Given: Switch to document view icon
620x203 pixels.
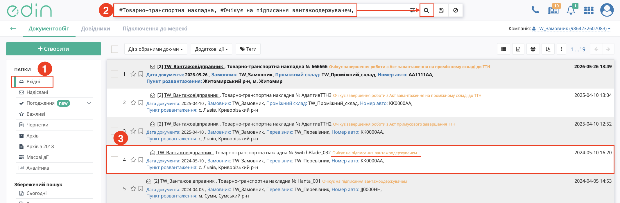Looking at the screenshot, I should coord(518,49).
